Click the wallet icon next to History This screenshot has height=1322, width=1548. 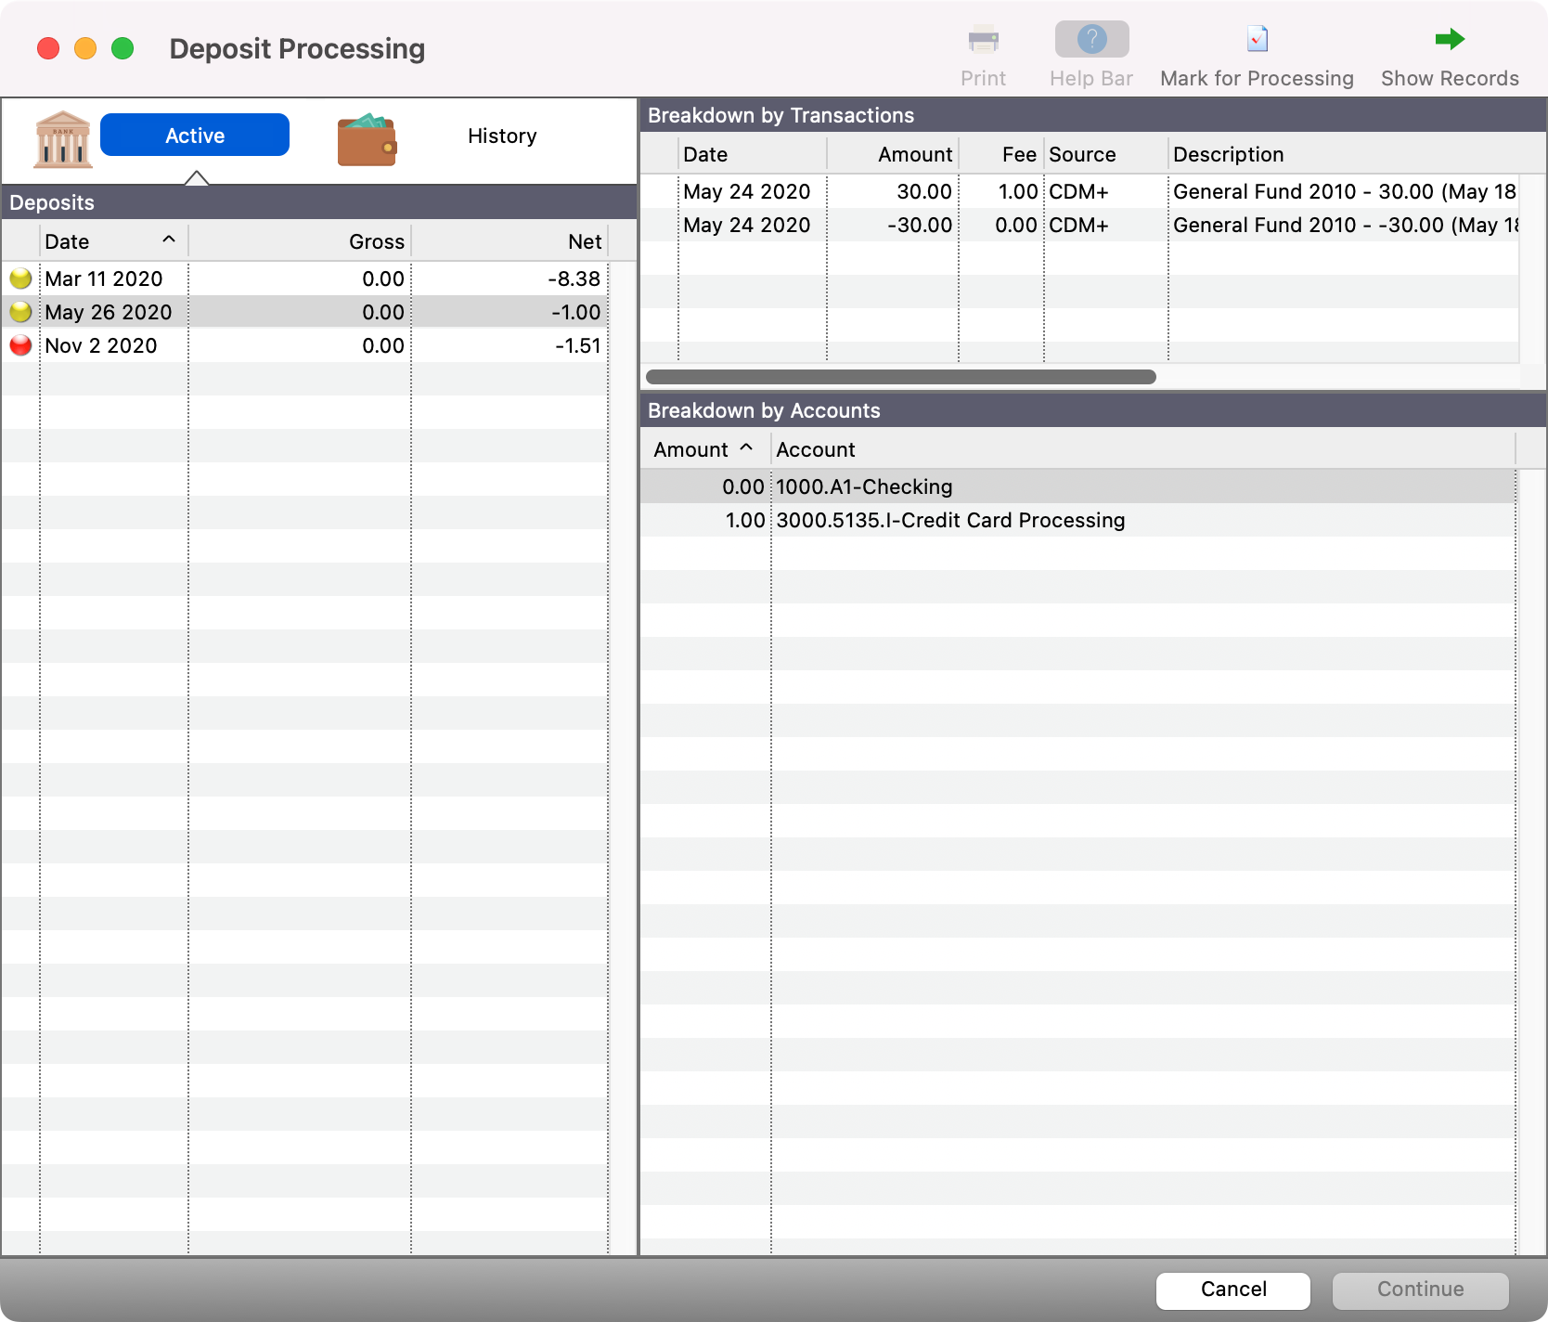(368, 139)
